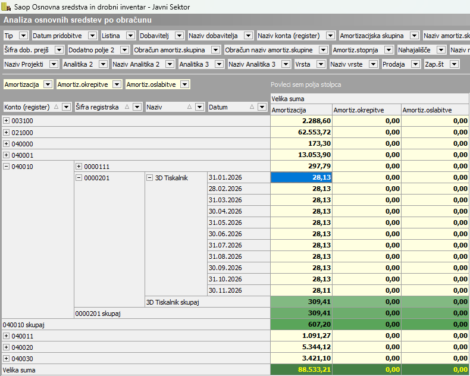Click the Velika suma total 88.533,21 cell

coord(300,370)
